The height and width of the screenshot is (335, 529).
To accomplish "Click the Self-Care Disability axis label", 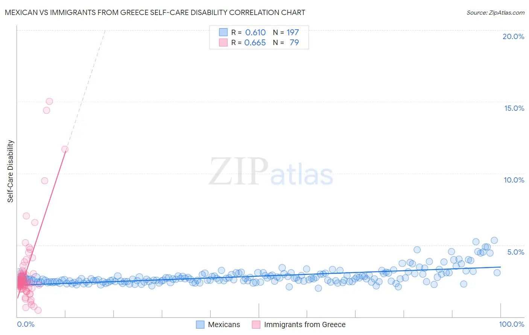I will (11, 171).
